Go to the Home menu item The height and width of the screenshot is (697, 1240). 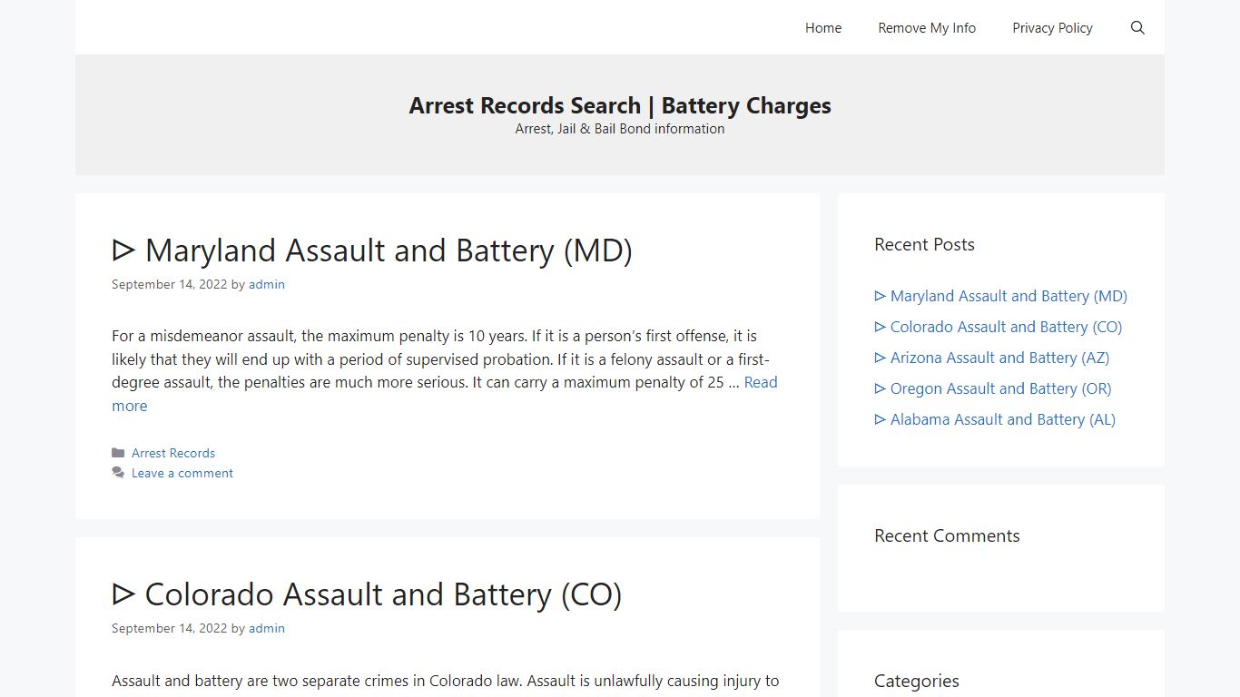(823, 28)
